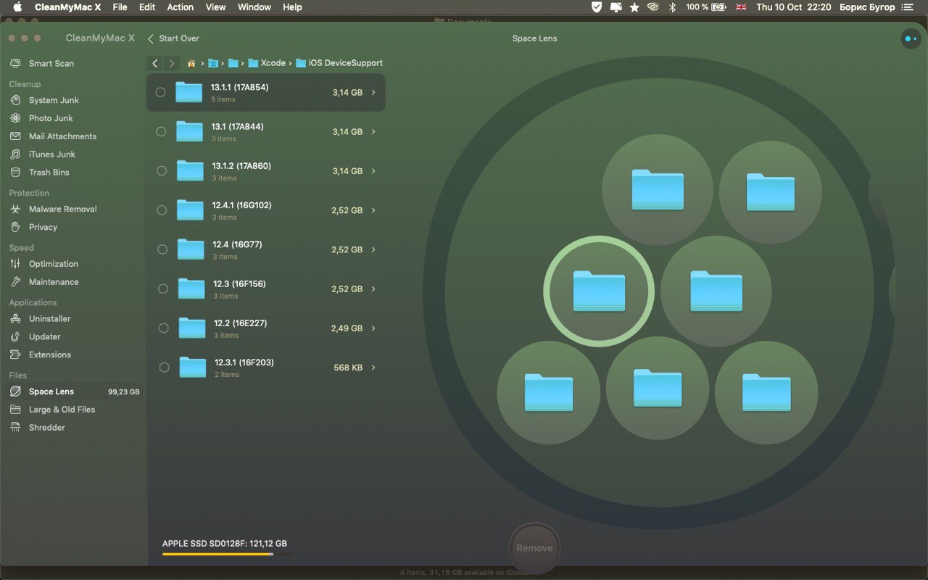Click the battery 100 % indicator
This screenshot has width=928, height=580.
tap(706, 7)
